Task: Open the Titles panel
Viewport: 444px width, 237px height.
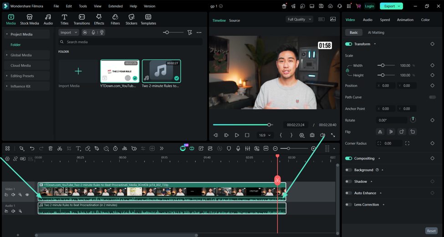Action: point(64,20)
